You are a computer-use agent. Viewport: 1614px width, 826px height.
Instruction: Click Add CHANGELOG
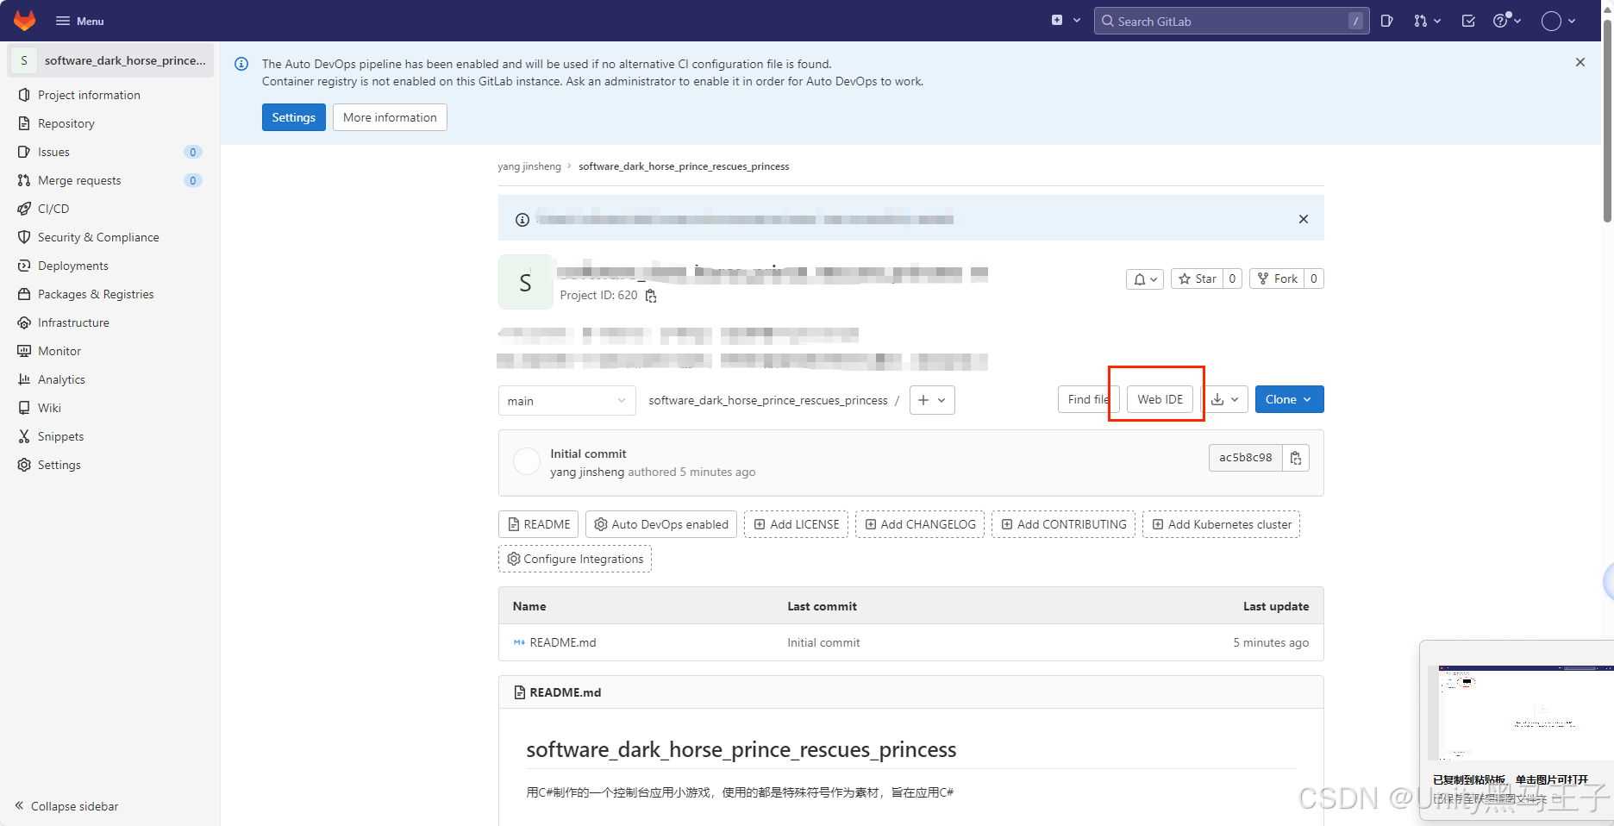(x=920, y=524)
